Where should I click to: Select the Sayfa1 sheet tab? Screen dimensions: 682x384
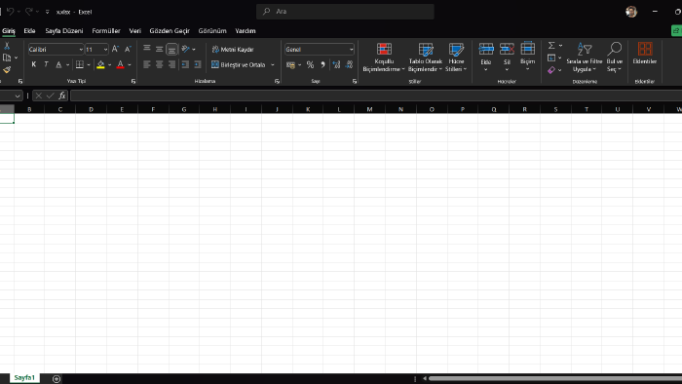24,378
